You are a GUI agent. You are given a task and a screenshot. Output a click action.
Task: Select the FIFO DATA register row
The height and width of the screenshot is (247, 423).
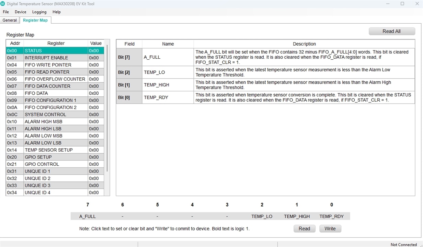55,93
